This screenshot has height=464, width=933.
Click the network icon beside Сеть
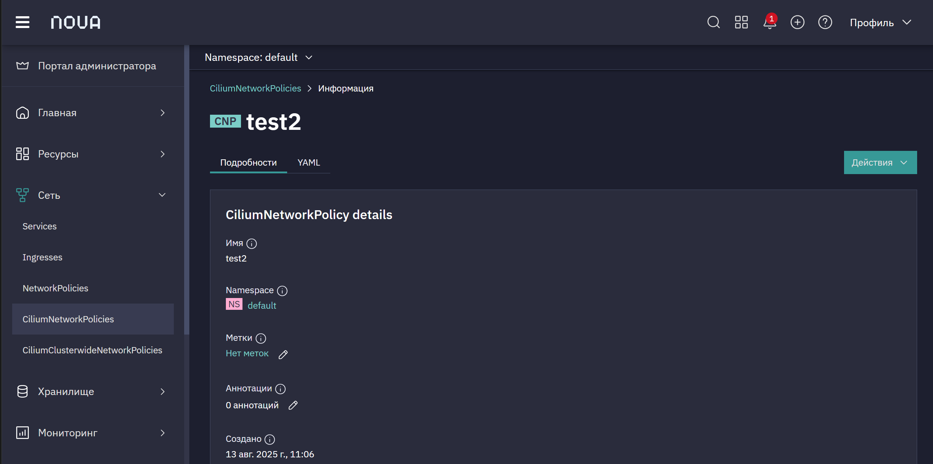click(x=23, y=195)
